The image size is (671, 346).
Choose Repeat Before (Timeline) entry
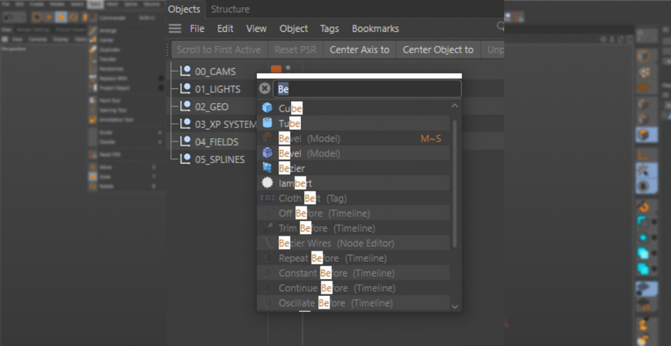pyautogui.click(x=353, y=258)
